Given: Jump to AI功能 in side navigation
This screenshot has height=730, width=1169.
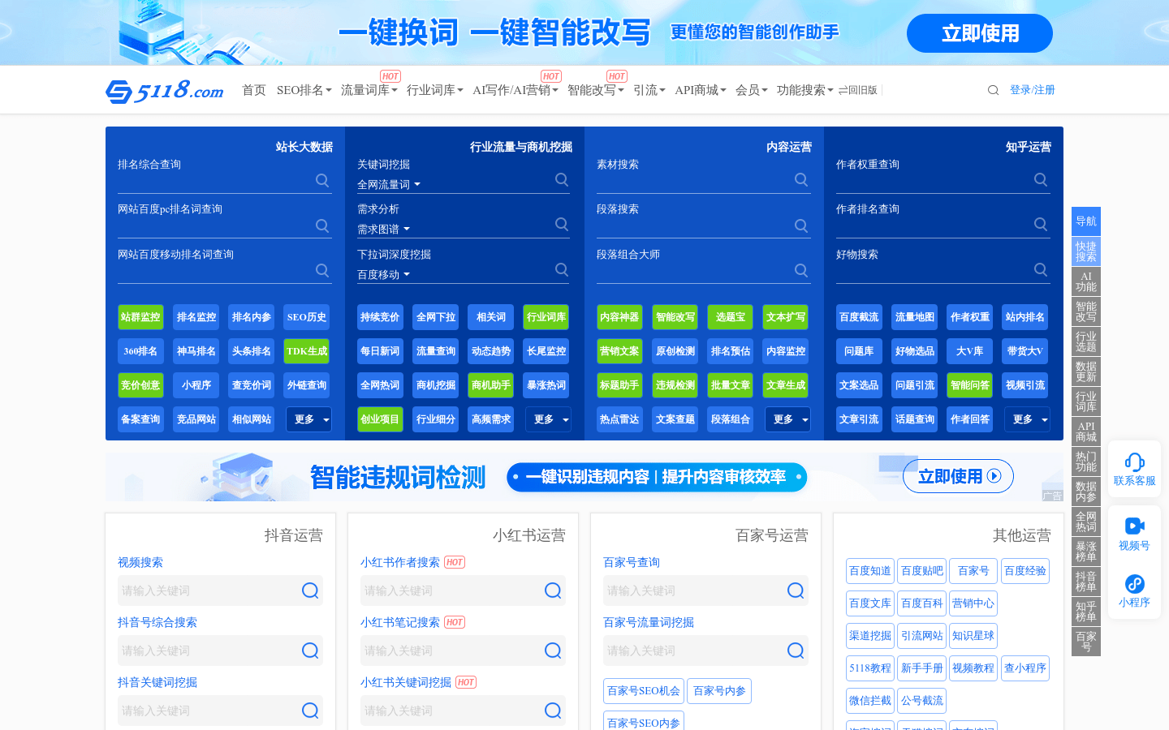Looking at the screenshot, I should [x=1086, y=281].
